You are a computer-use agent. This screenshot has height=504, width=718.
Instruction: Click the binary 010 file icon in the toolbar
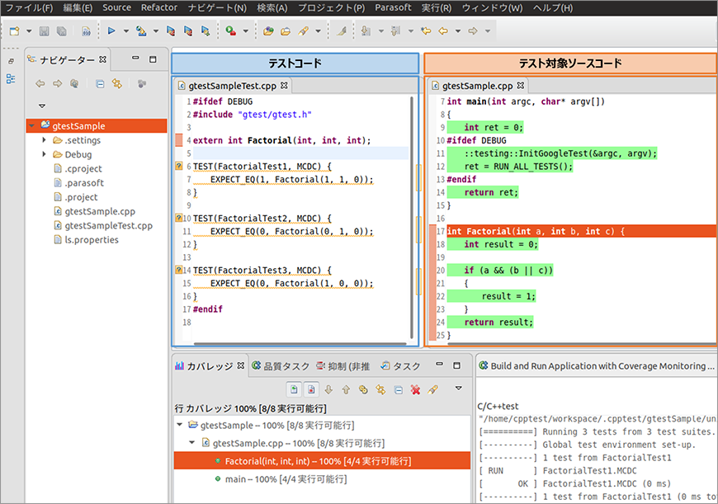click(x=86, y=31)
